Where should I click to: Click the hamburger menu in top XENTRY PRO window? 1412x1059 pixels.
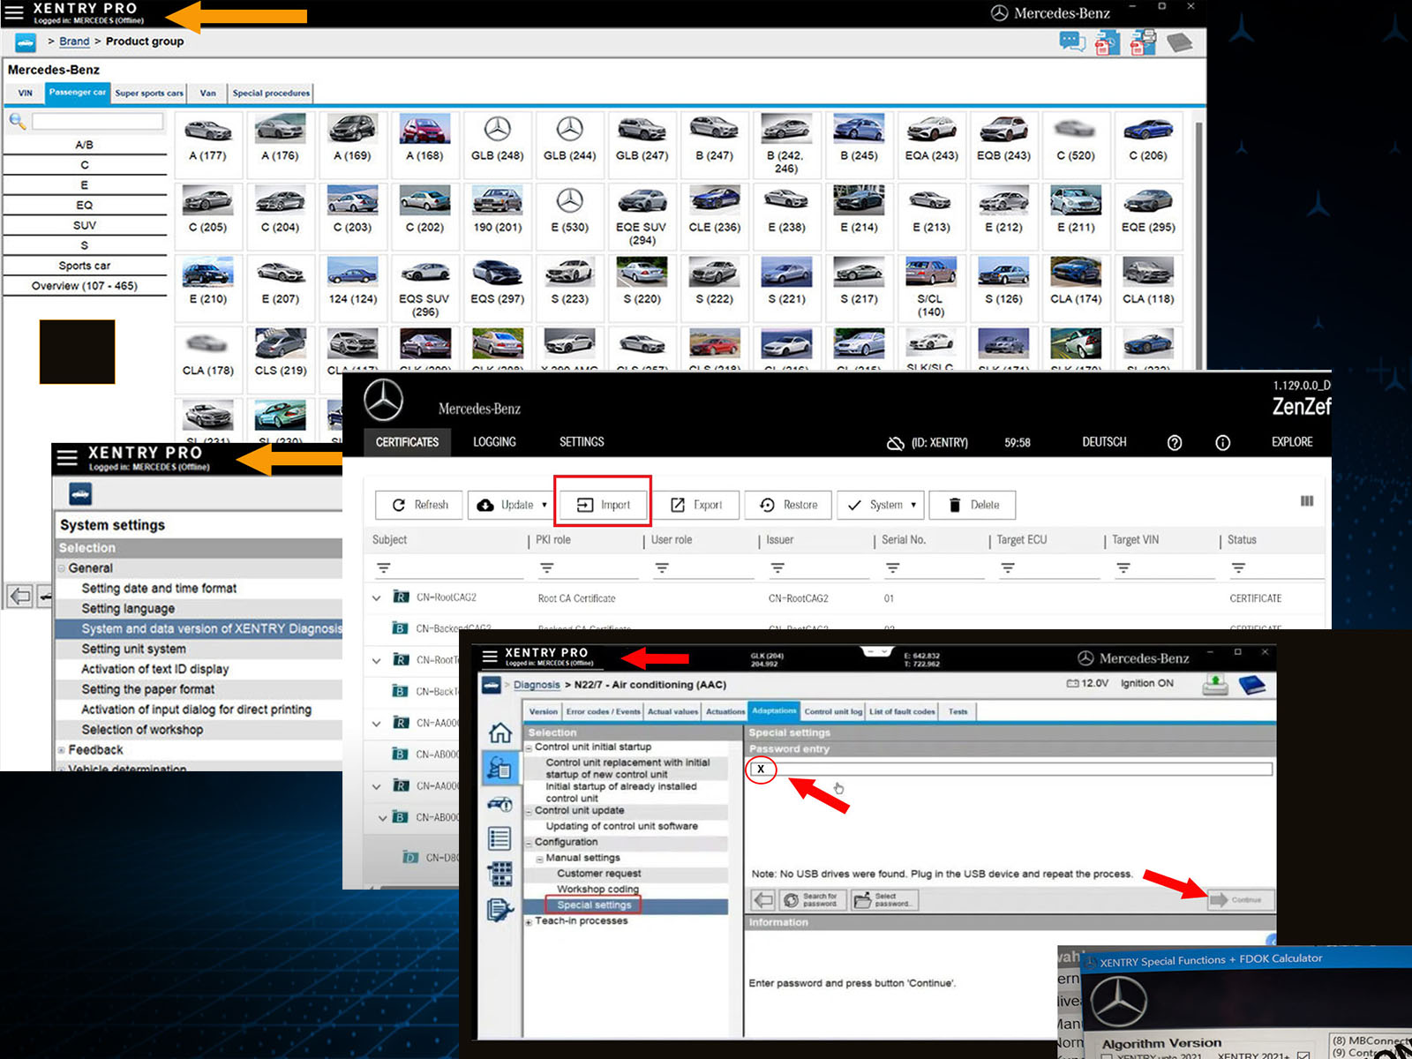click(x=14, y=12)
